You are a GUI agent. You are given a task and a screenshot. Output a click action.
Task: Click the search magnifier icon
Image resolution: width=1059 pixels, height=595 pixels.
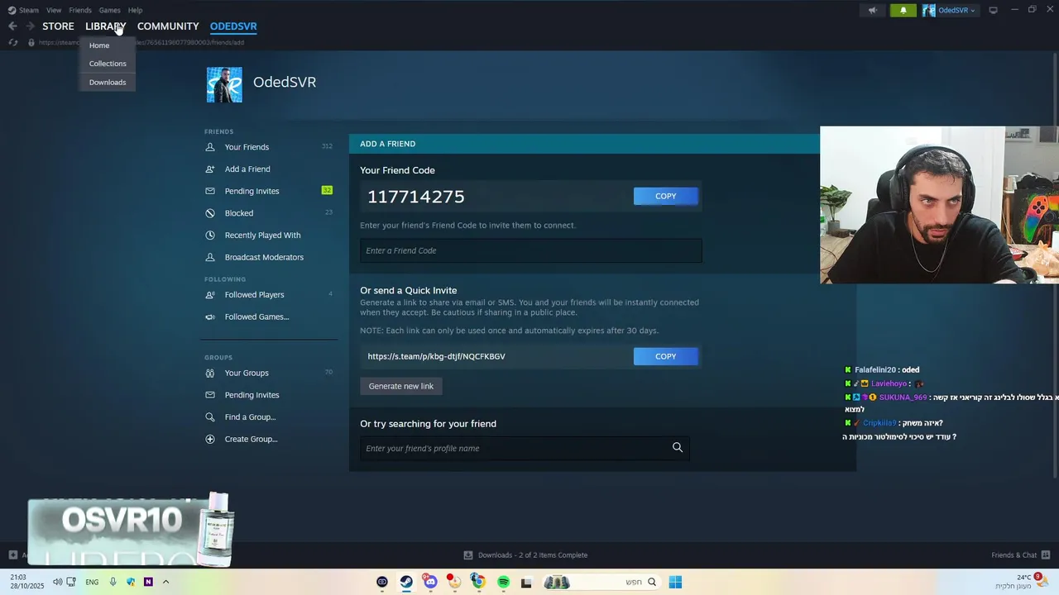678,448
